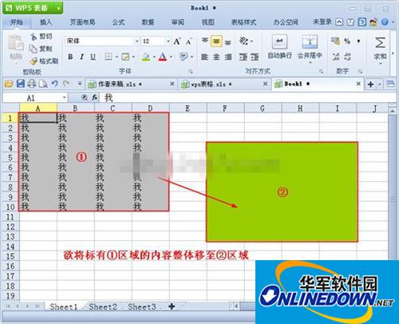
Task: Open the 插入 ribbon tab
Action: click(x=45, y=22)
